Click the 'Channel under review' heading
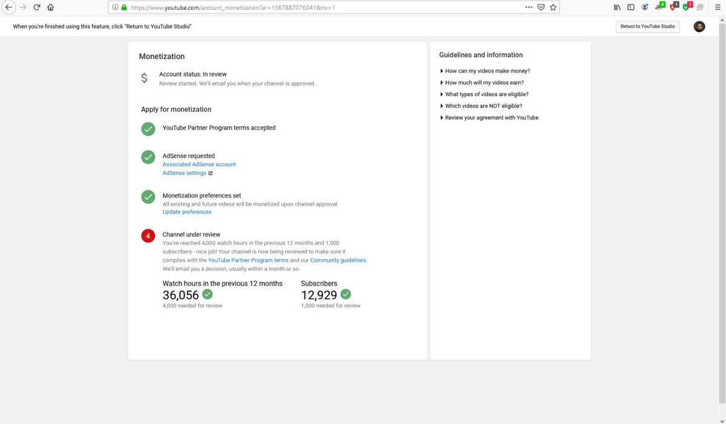726x424 pixels. pyautogui.click(x=191, y=234)
